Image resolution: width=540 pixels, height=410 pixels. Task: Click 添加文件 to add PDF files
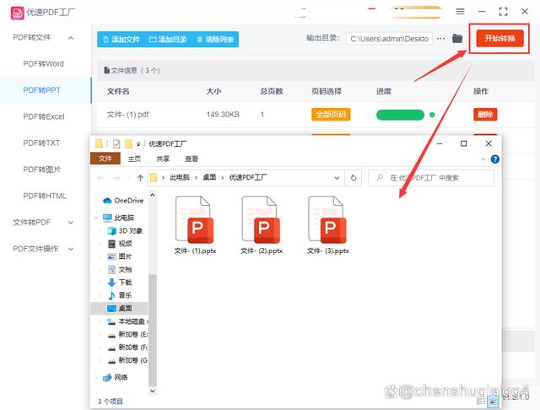(121, 40)
